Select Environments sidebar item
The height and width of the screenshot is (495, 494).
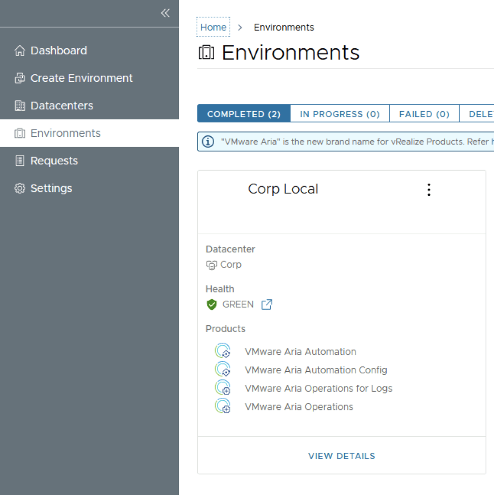89,133
